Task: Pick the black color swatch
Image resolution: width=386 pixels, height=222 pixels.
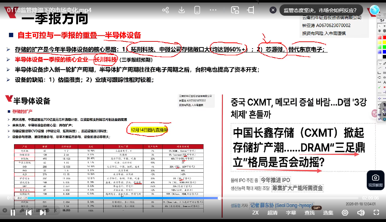Action: [384, 56]
